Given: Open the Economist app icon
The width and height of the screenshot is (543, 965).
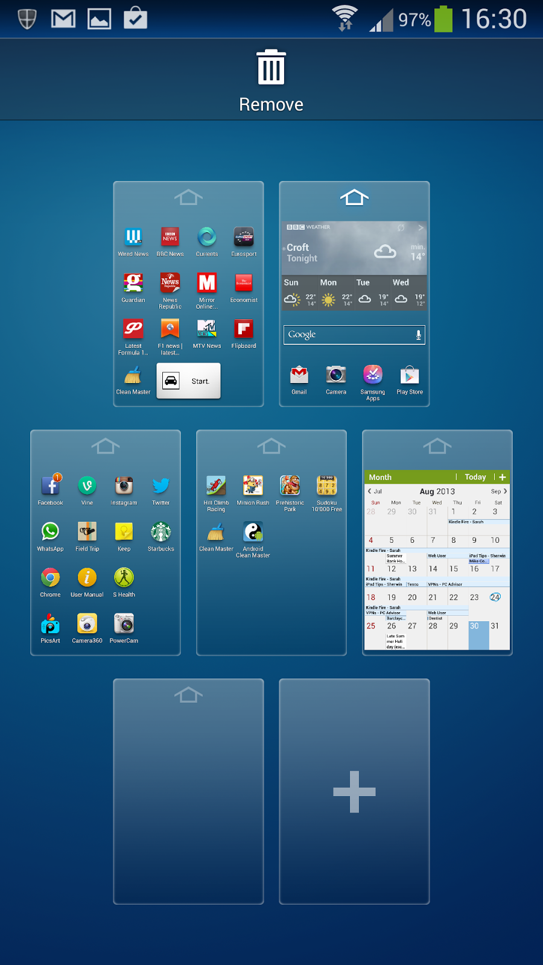Looking at the screenshot, I should (244, 283).
